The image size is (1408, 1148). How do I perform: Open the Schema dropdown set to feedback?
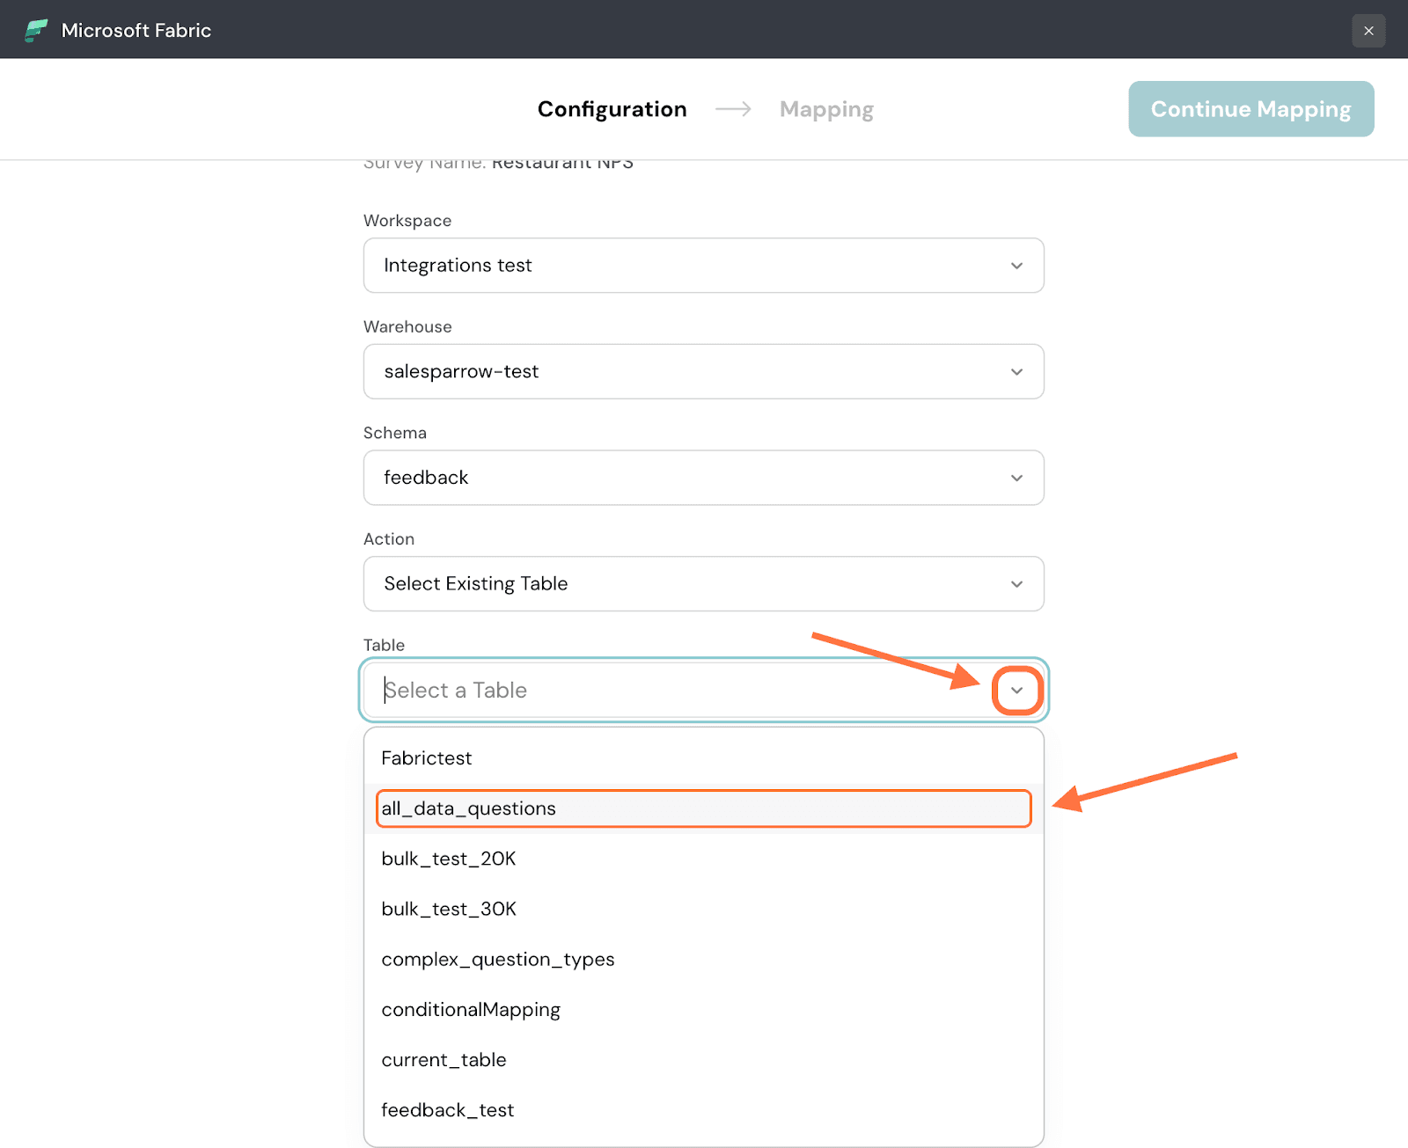[x=702, y=478]
